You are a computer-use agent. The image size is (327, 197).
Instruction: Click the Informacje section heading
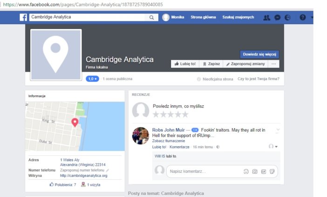click(37, 96)
